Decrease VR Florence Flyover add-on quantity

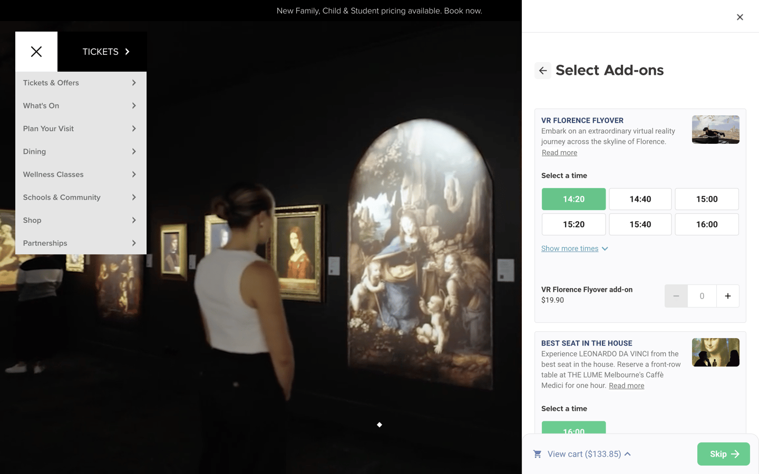(x=676, y=296)
